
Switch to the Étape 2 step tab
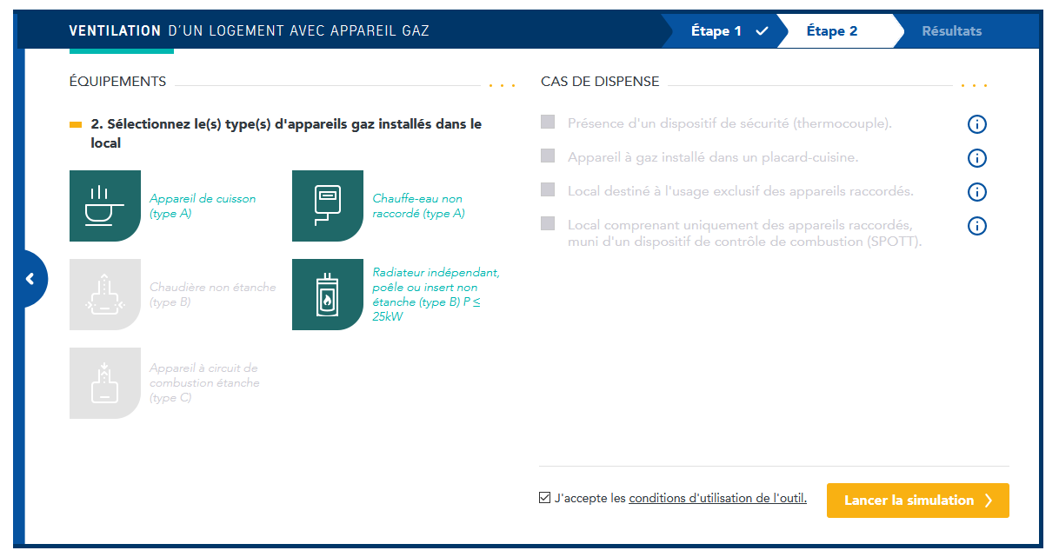click(x=832, y=31)
